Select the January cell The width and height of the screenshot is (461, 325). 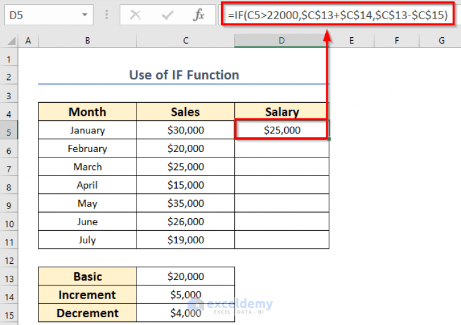pos(87,130)
